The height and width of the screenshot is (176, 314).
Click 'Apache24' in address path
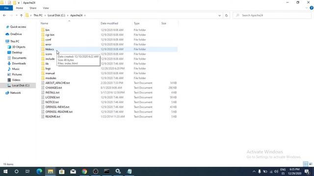(x=77, y=15)
